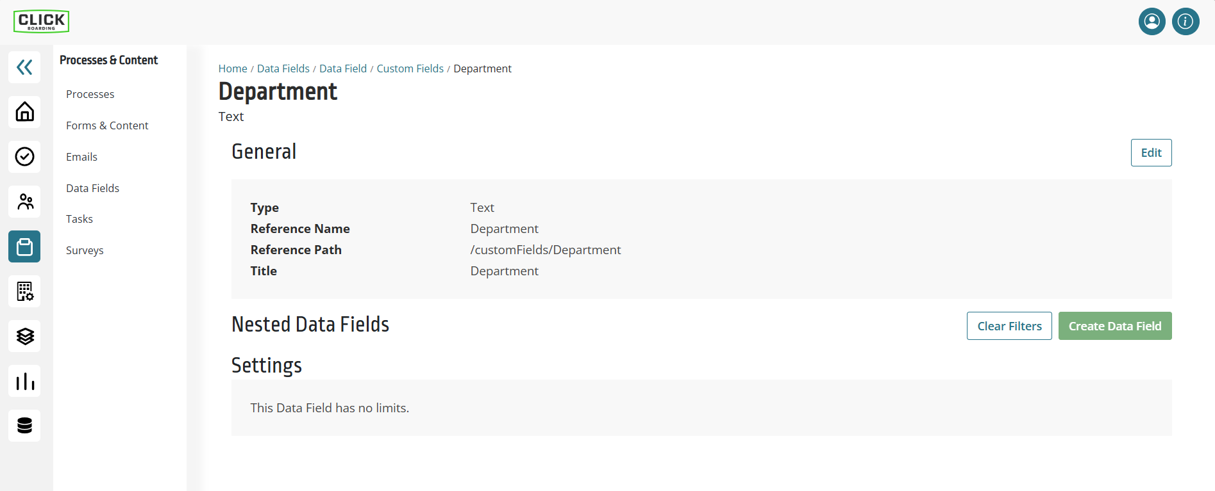This screenshot has width=1215, height=491.
Task: Open the bar chart reports icon
Action: click(24, 381)
